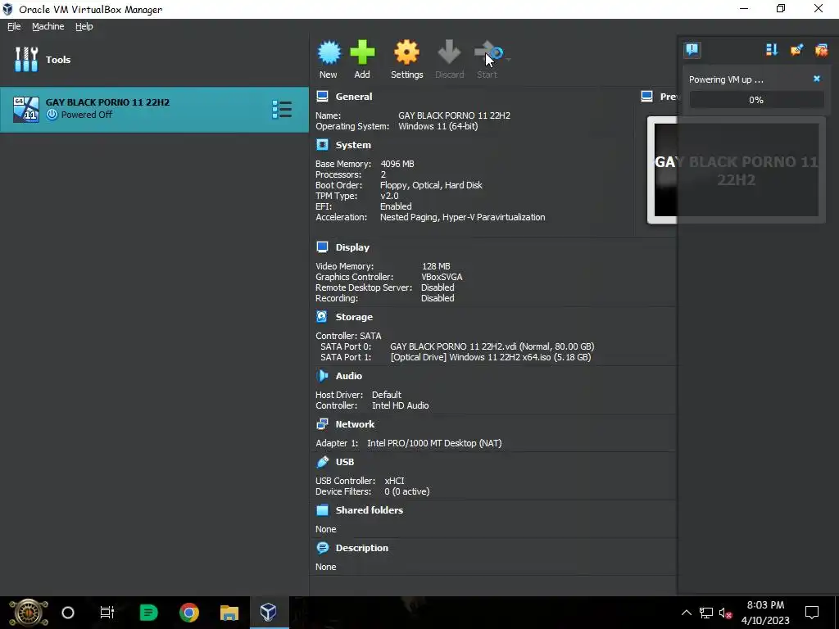Click the Powered Off status text

87,115
